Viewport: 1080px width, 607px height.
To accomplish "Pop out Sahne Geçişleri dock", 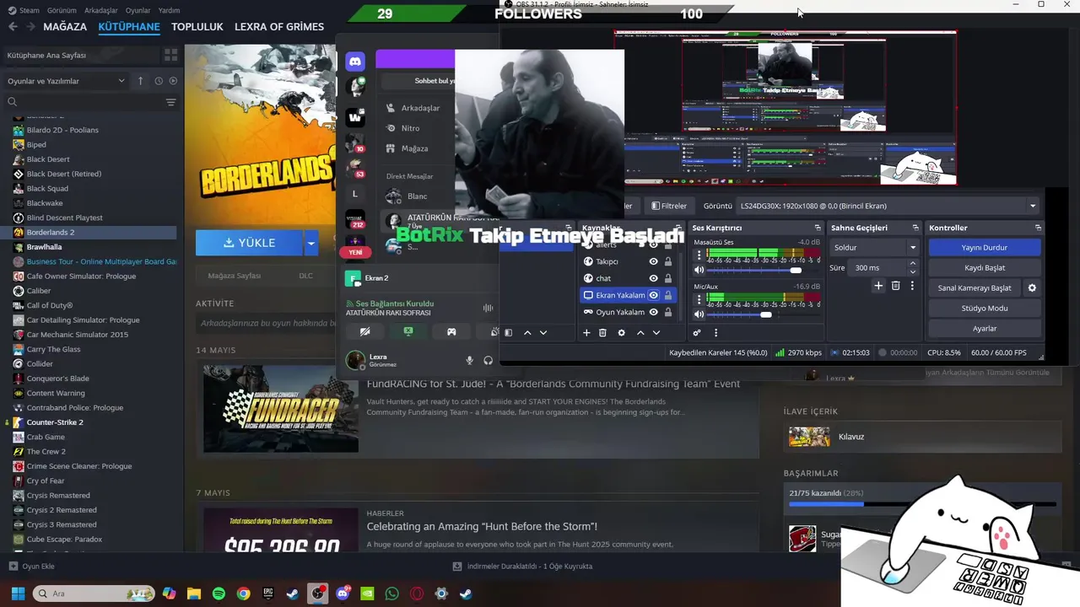I will coord(915,228).
